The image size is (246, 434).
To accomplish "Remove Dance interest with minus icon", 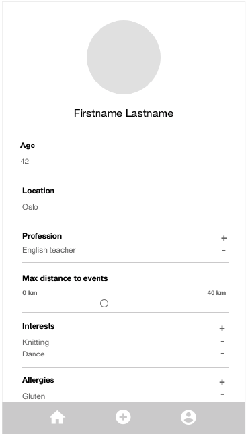I will 222,354.
